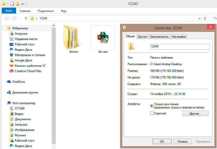Click the Каталог шаблонов 1С icon
The width and height of the screenshot is (217, 149).
[x=11, y=66]
